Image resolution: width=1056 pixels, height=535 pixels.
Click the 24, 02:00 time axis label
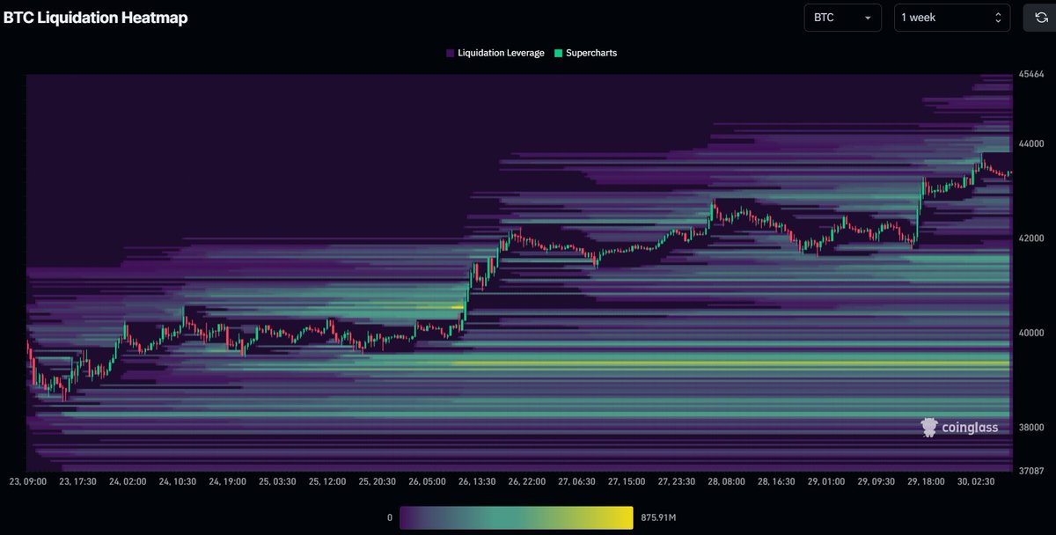tap(129, 482)
